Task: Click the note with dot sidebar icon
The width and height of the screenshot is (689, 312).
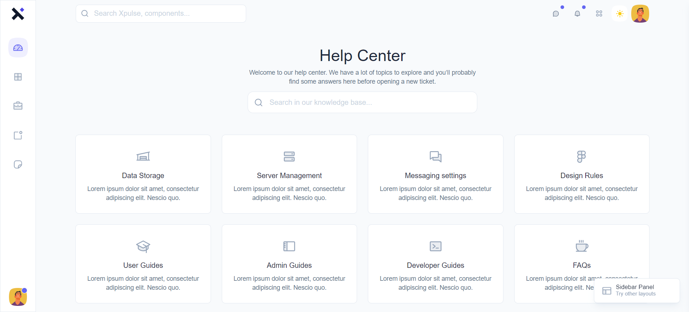Action: coord(18,135)
